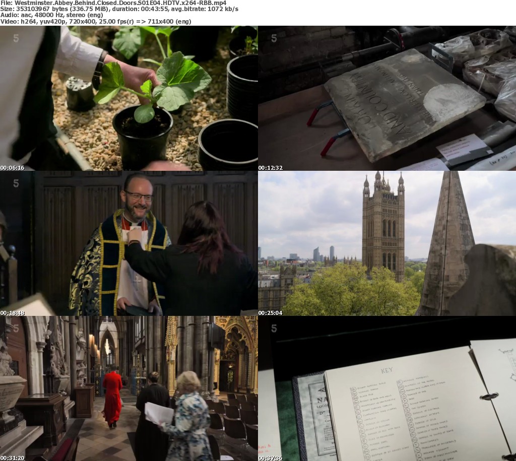Click the 00:12:32 timestamp label
Viewport: 516px width, 461px height.
tap(271, 168)
